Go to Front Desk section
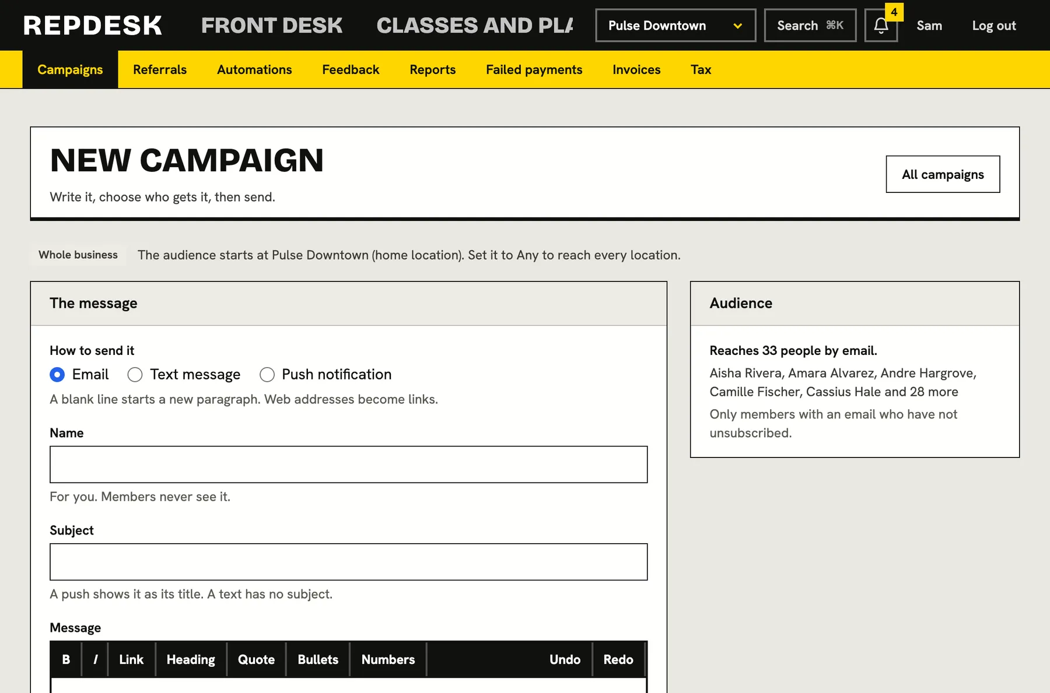 coord(272,26)
